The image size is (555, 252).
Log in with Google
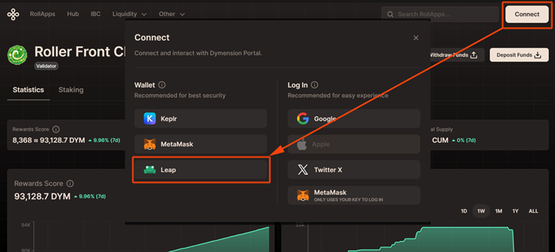point(354,118)
